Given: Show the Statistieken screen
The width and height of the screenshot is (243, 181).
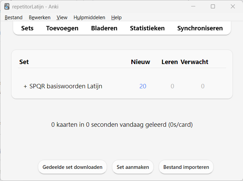Looking at the screenshot, I should (147, 28).
